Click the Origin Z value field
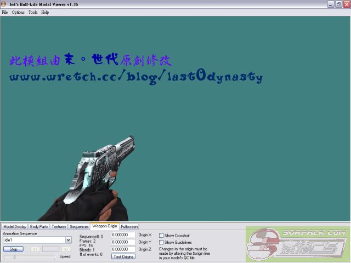This screenshot has height=263, width=351. [123, 249]
